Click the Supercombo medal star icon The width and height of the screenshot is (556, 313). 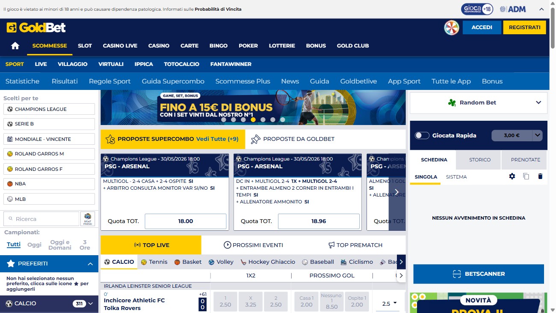[110, 139]
